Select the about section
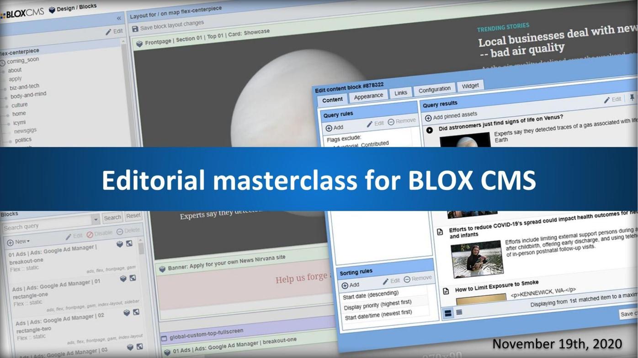Screen dimensions: 638x358 click(15, 70)
